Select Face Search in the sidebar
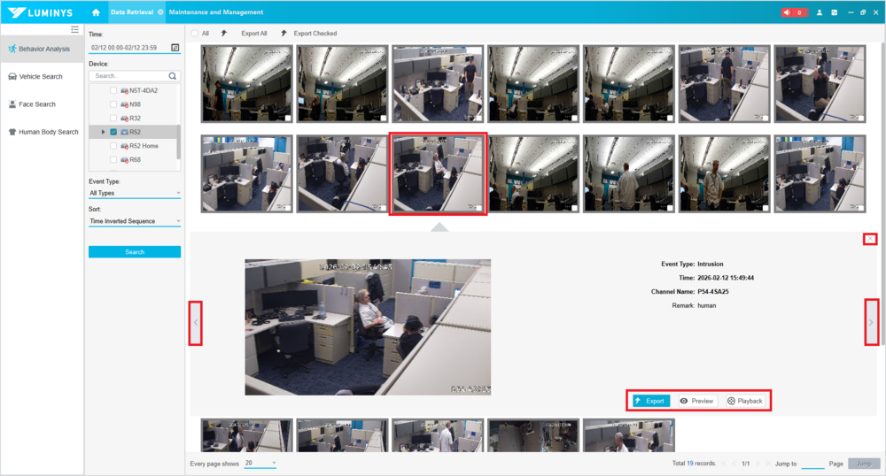This screenshot has width=886, height=476. (x=37, y=104)
